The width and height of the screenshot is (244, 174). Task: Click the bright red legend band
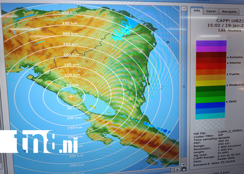211,66
